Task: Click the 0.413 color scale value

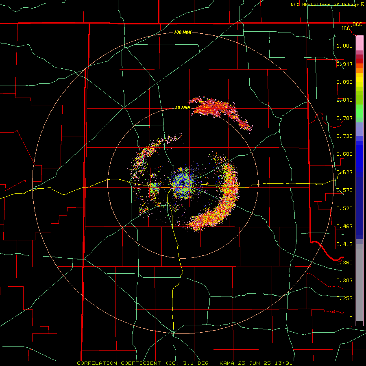Action: pyautogui.click(x=344, y=244)
